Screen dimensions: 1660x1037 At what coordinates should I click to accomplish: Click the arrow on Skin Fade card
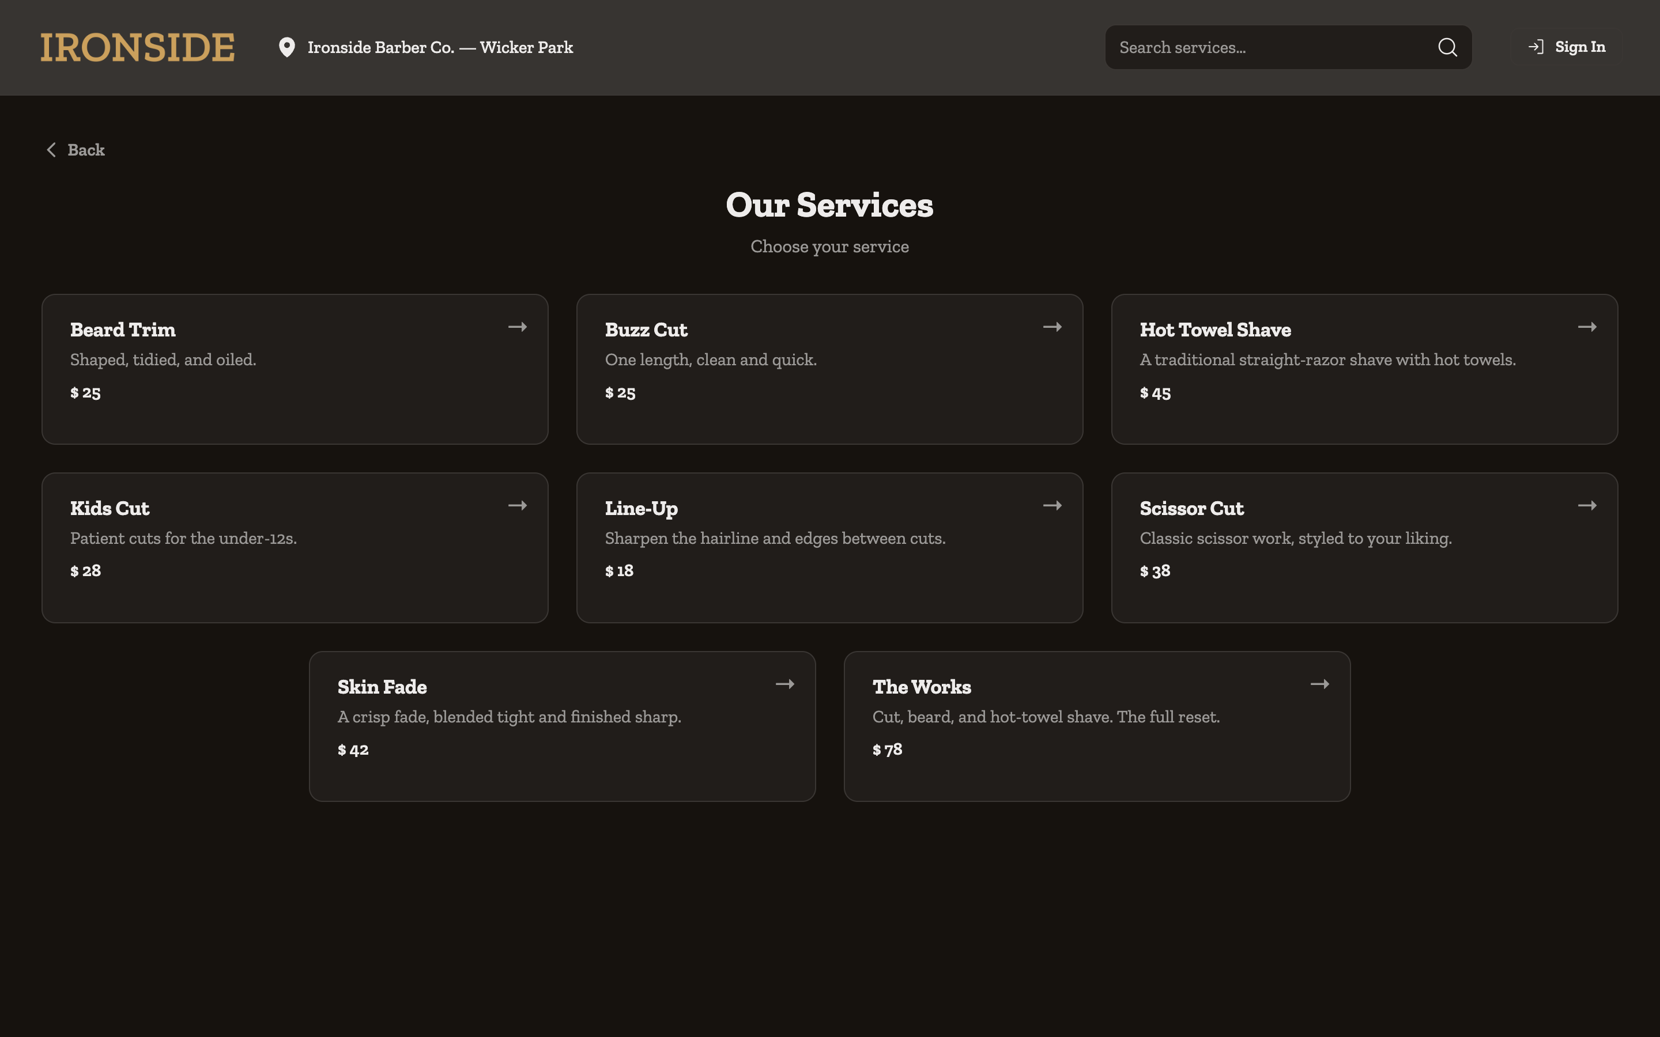pos(784,684)
